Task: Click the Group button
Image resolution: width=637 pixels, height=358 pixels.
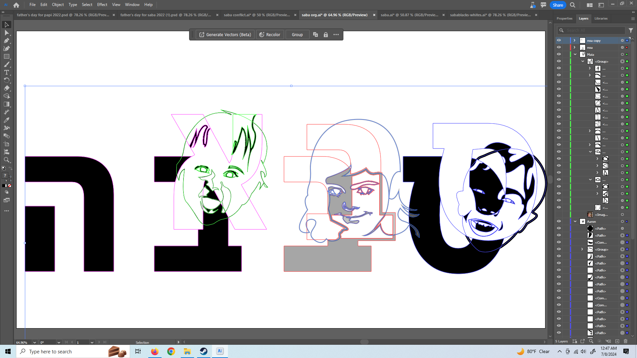Action: pos(297,35)
